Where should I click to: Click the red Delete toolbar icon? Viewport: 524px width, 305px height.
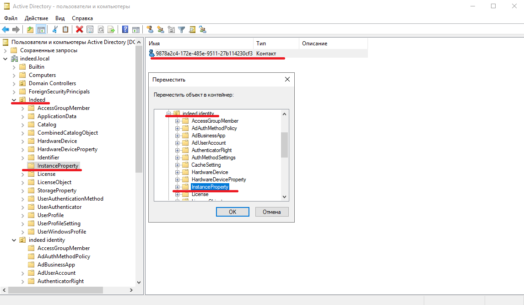[x=79, y=30]
